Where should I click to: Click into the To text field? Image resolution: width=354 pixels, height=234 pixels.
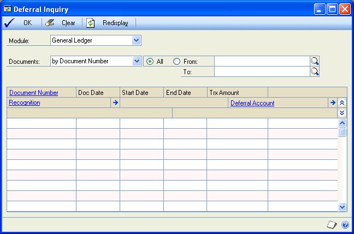coord(262,71)
